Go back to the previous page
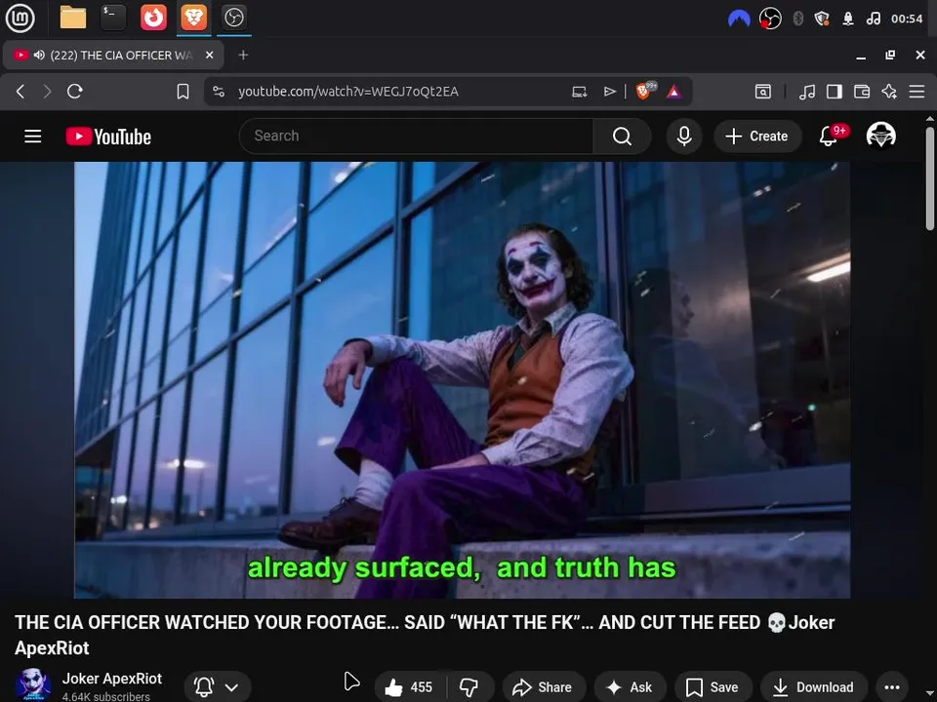Screen dimensions: 937x702 click(20, 92)
